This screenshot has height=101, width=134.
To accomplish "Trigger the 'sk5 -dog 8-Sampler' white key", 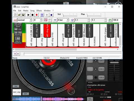I will [73, 42].
